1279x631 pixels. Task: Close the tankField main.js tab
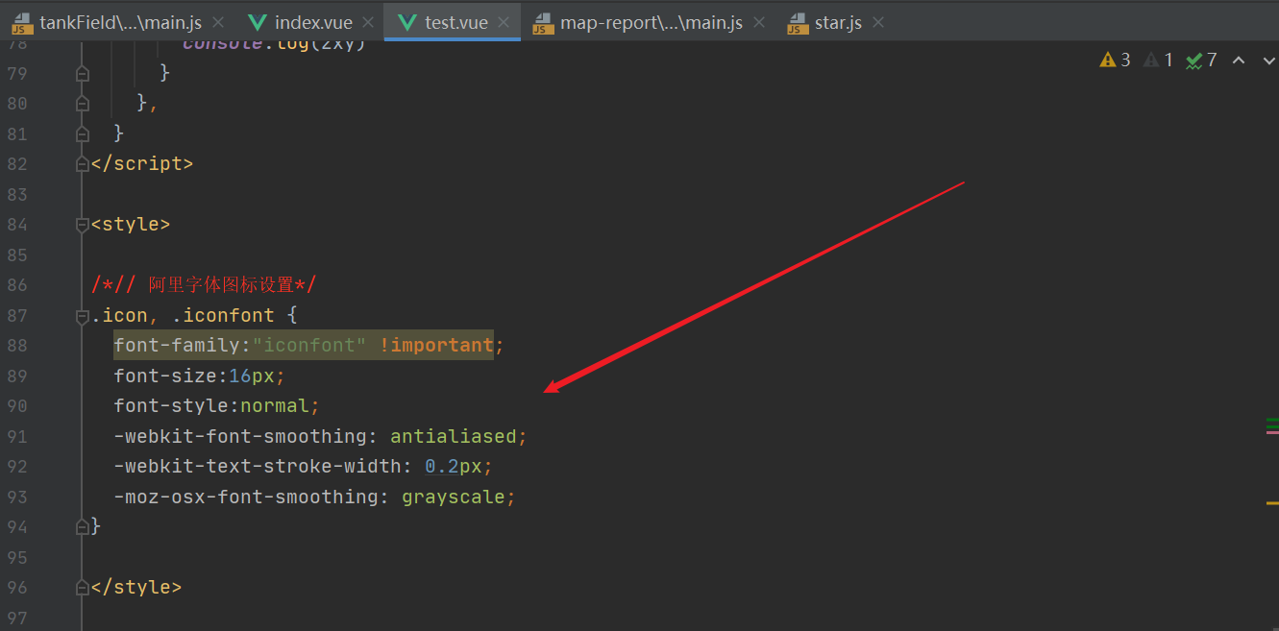click(x=217, y=22)
